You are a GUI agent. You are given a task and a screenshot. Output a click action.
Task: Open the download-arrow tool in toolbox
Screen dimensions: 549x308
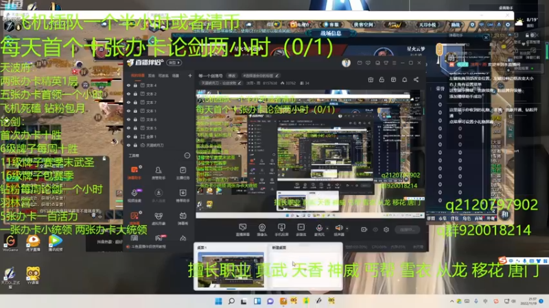(159, 195)
